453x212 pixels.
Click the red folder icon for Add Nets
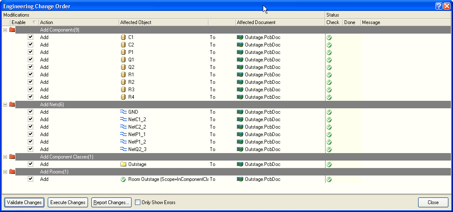coord(12,105)
